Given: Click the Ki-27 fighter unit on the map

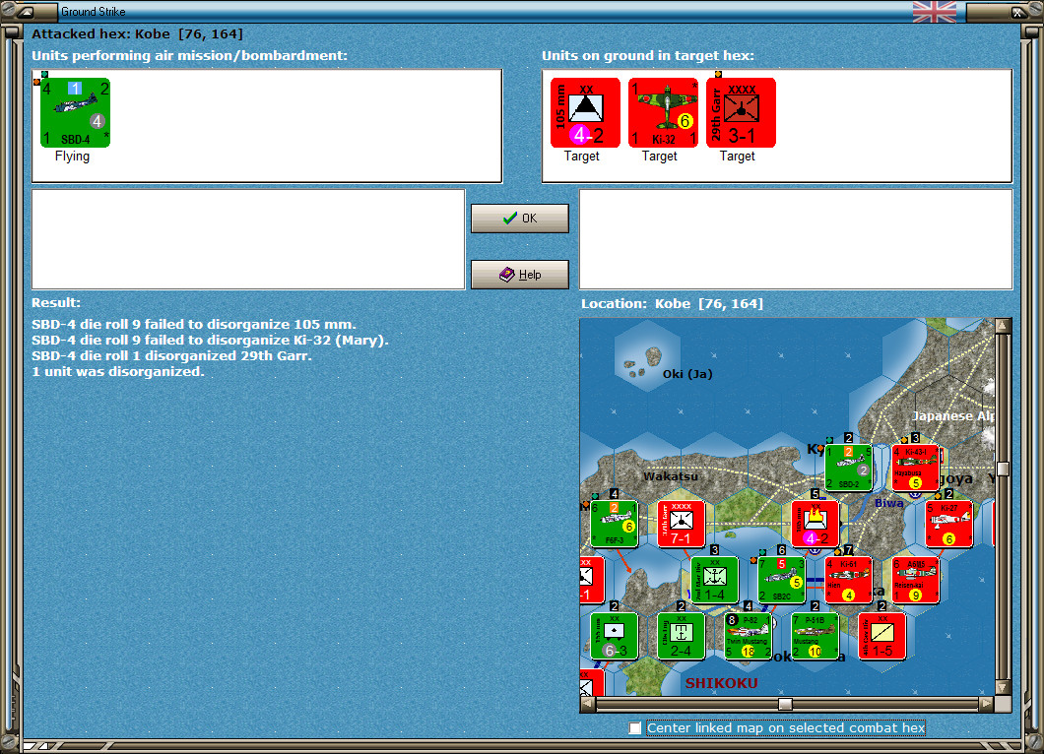Looking at the screenshot, I should (948, 524).
